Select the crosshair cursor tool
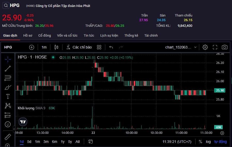 click(8, 59)
